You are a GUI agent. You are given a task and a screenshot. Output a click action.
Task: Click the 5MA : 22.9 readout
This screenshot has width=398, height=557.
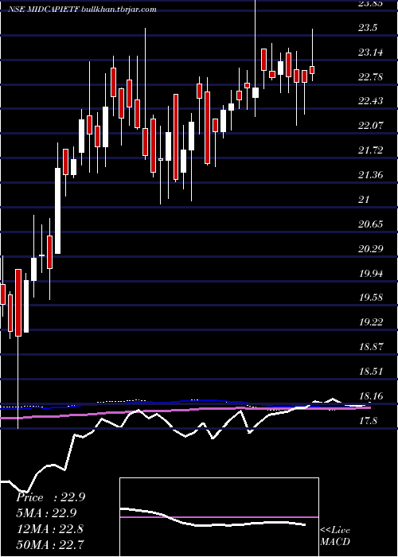tap(46, 513)
